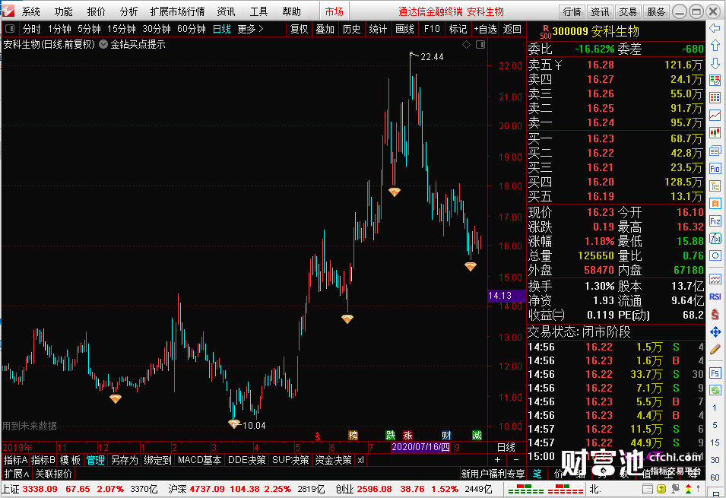The height and width of the screenshot is (498, 726).
Task: Click the 服务 button at top right
Action: click(x=655, y=11)
